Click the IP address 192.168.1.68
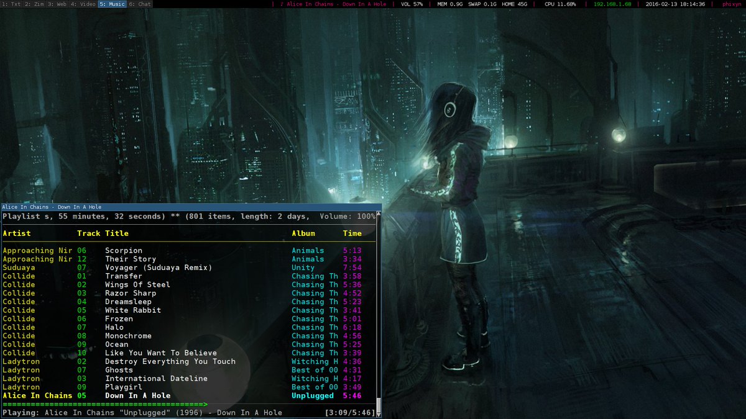The image size is (746, 419). [612, 4]
